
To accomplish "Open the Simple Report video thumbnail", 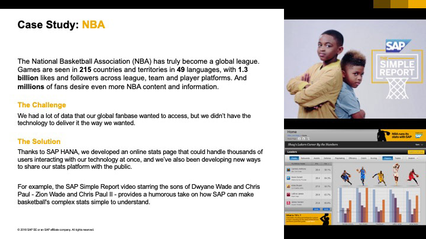I will coord(355,69).
